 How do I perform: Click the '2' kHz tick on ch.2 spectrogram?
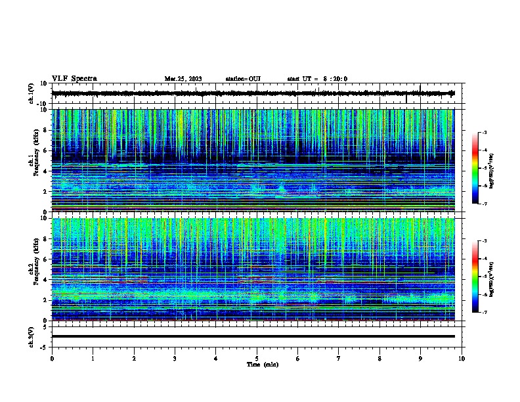[x=45, y=300]
